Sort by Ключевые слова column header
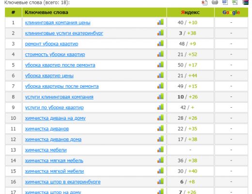The image size is (252, 194). 94,12
